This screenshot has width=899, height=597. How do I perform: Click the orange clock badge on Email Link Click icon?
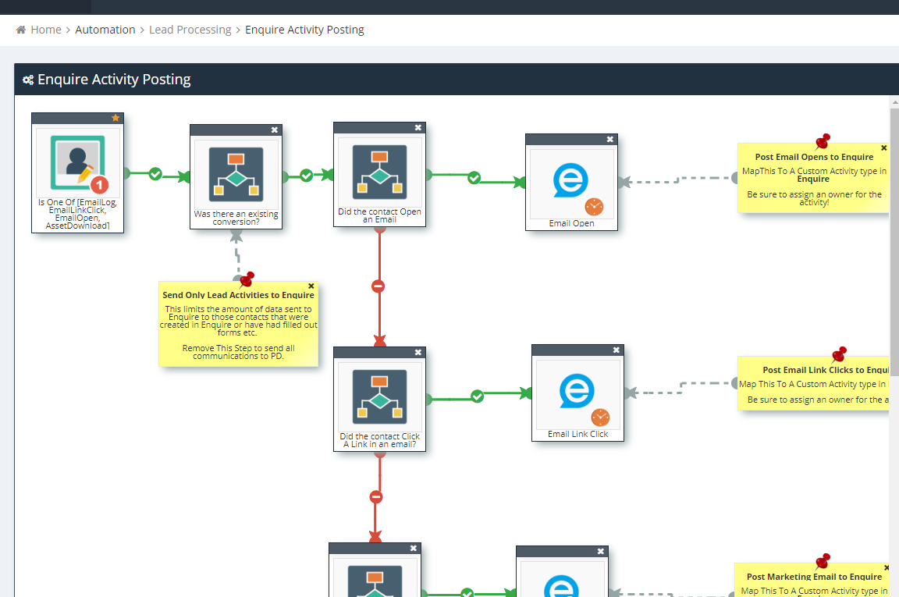600,417
